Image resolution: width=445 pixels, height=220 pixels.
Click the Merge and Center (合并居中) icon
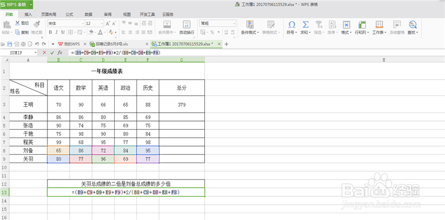(167, 24)
